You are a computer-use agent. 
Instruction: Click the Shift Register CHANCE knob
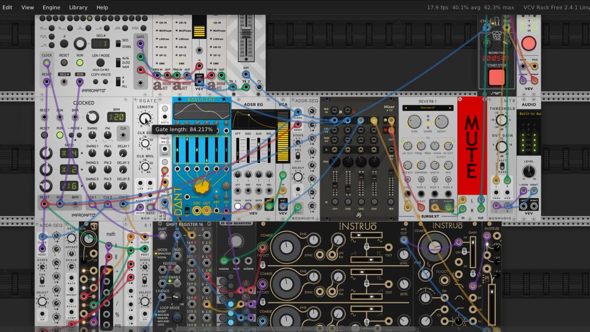177,298
